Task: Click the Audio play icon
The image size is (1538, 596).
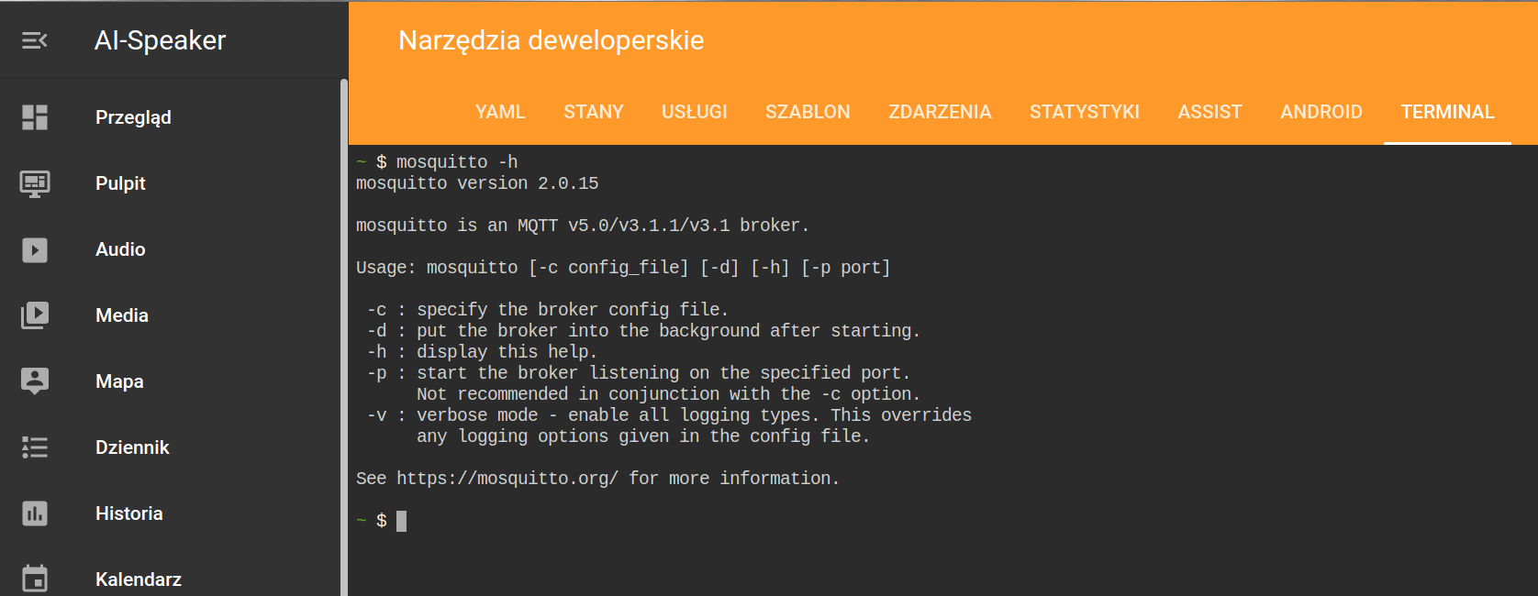Action: pos(35,249)
